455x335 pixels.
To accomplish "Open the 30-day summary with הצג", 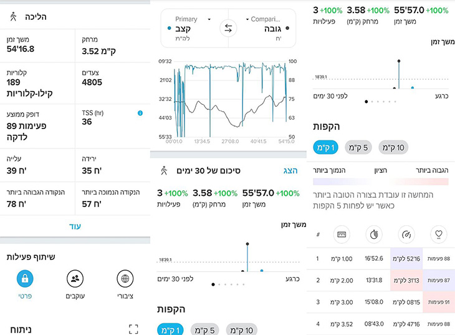I will click(x=290, y=170).
